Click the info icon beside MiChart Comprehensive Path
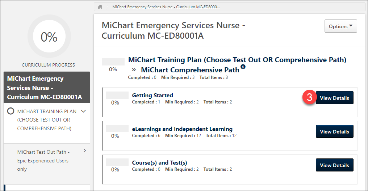 point(243,67)
